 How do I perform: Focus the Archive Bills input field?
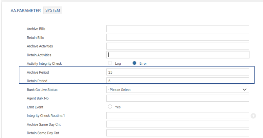[177, 29]
